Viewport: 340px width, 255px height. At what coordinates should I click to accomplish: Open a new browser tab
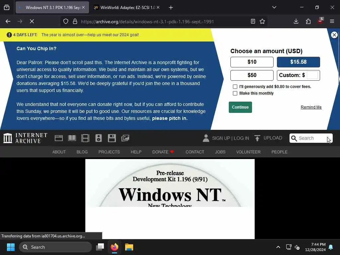coord(171,8)
